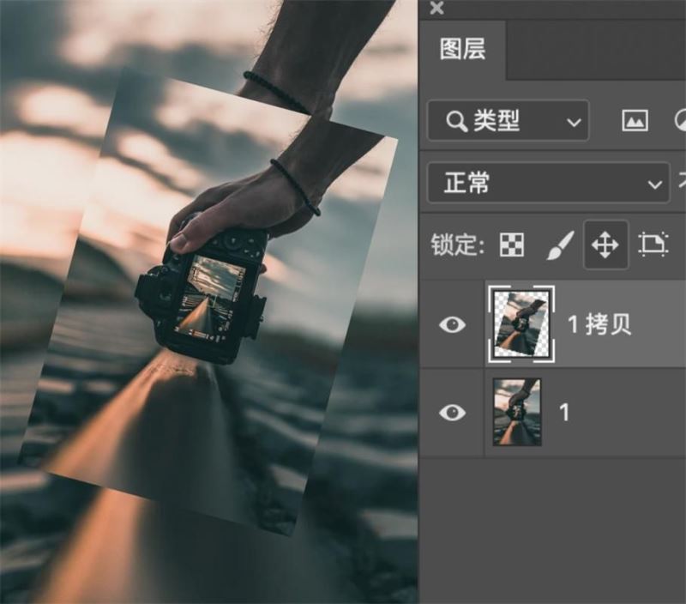This screenshot has height=604, width=686.
Task: Click the beaded bracelet on the canvas
Action: [x=295, y=185]
